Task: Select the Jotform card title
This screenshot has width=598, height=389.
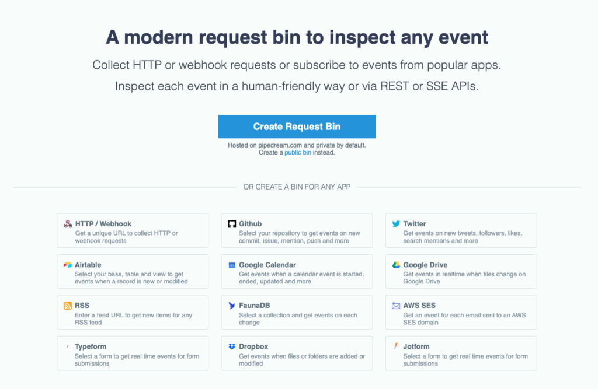Action: point(416,346)
